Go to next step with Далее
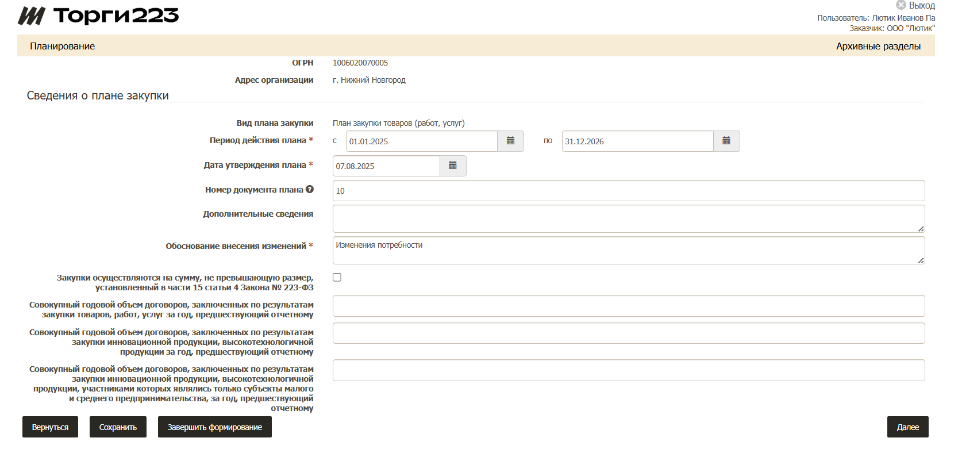The width and height of the screenshot is (962, 453). coord(907,427)
